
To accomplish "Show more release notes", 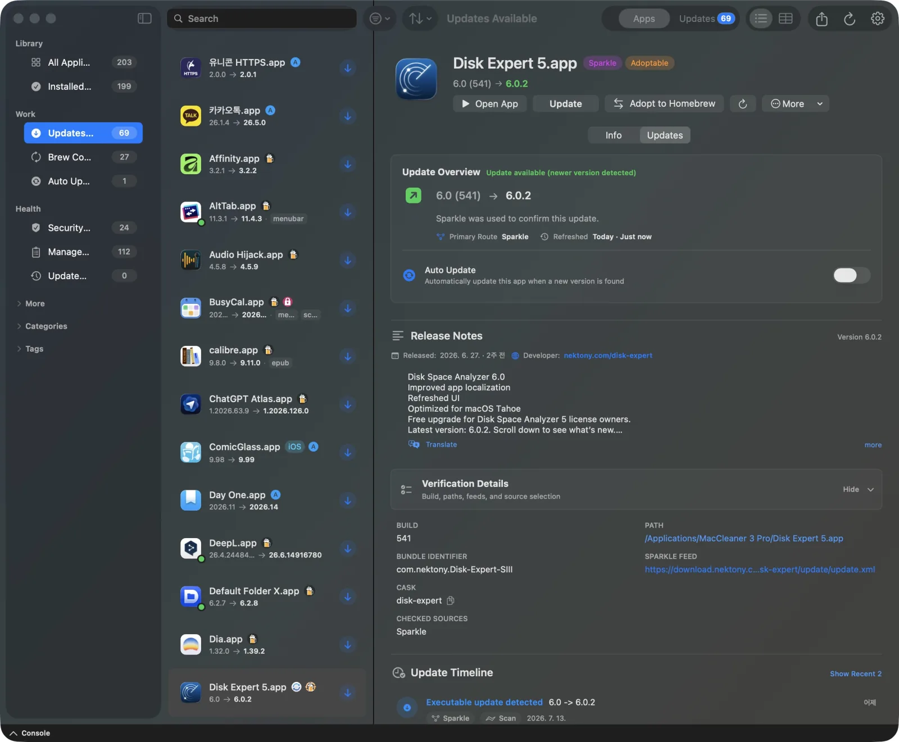I will pos(873,445).
